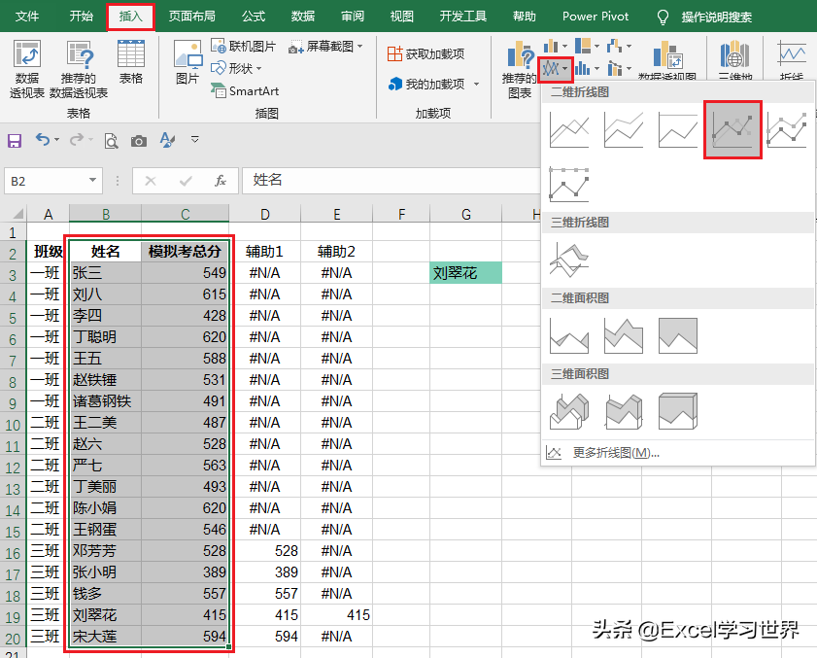This screenshot has height=658, width=817.
Task: Choose stacked line with markers chart
Action: (787, 130)
